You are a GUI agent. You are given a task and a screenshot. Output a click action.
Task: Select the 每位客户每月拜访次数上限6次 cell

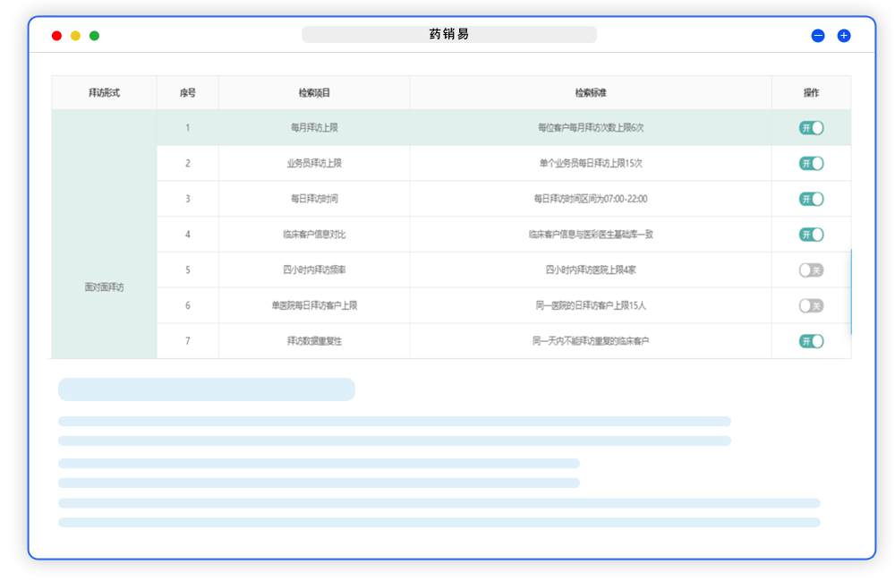coord(591,128)
